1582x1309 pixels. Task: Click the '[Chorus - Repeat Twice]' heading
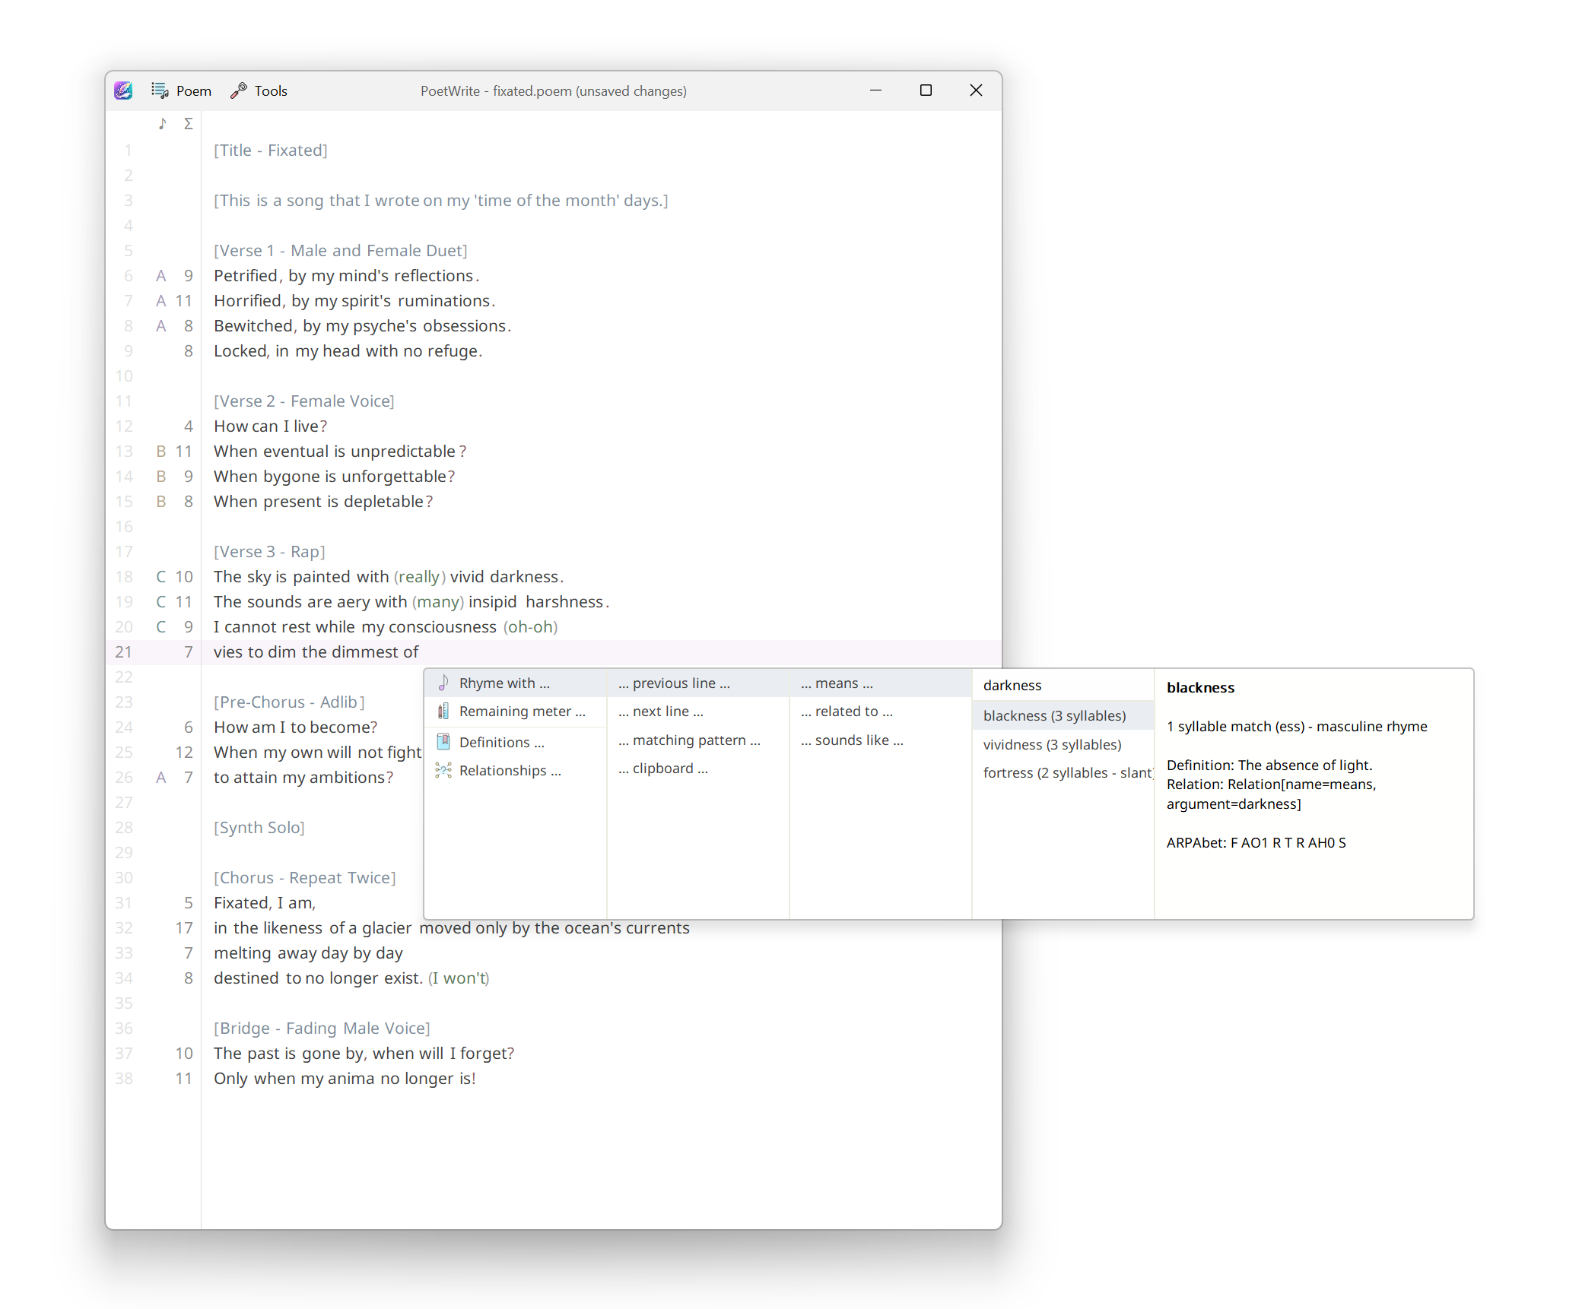pyautogui.click(x=305, y=878)
